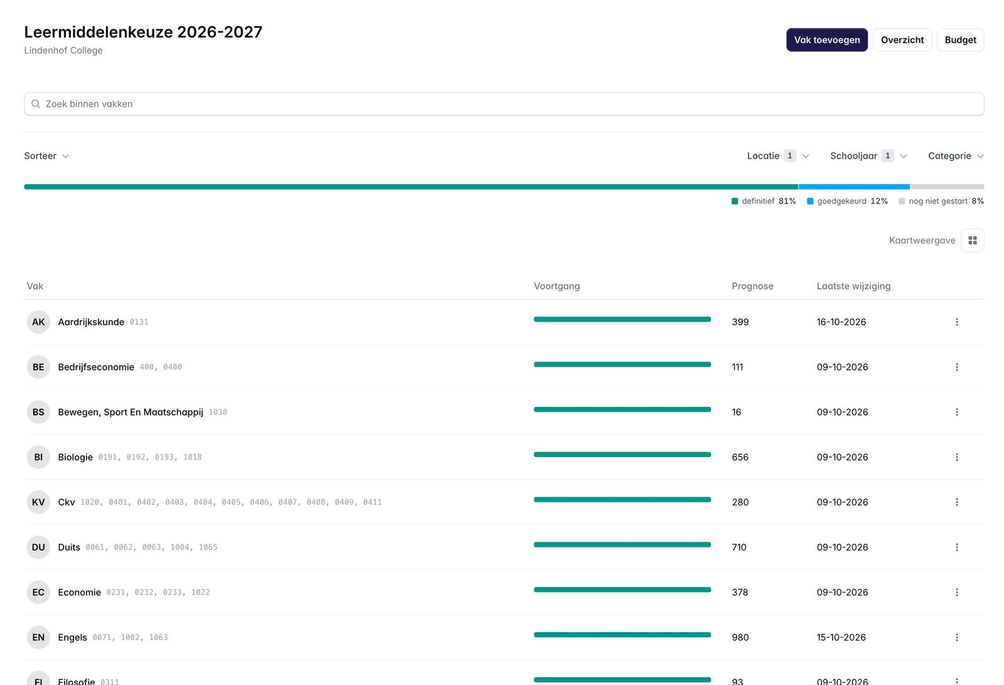Click the Biologie subject name
The width and height of the screenshot is (1004, 685).
75,457
